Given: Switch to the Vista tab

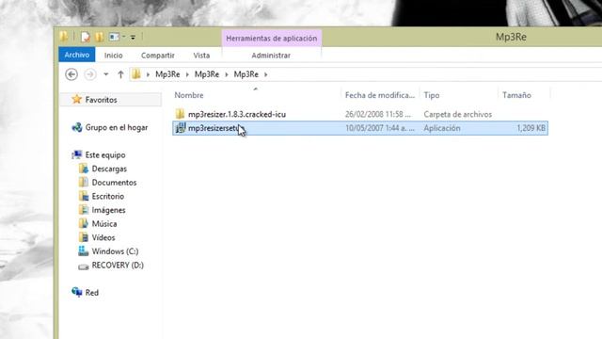Looking at the screenshot, I should [x=201, y=56].
